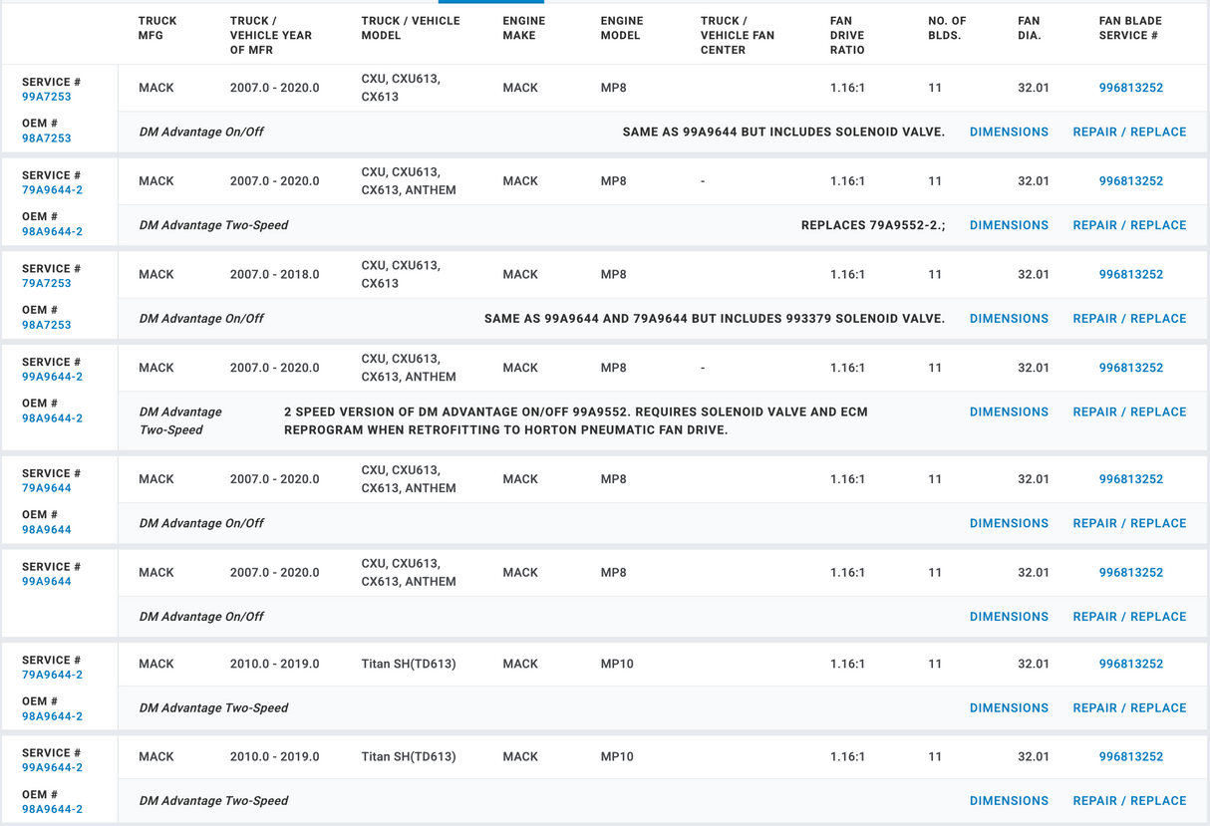This screenshot has height=826, width=1210.
Task: Open service 99A9644-2 link for Titan SH(TD613)
Action: pyautogui.click(x=53, y=768)
